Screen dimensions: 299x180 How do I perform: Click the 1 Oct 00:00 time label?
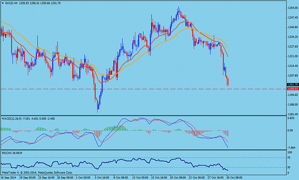pyautogui.click(x=83, y=178)
